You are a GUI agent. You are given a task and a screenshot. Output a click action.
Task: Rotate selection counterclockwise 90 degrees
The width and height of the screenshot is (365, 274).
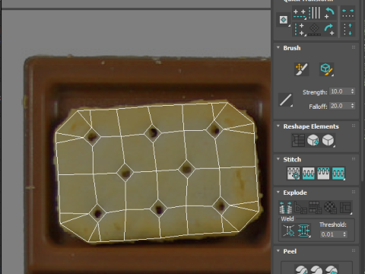329,13
